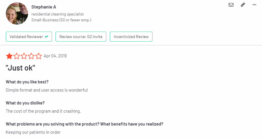Open the three-dots more options menu
This screenshot has height=139, width=262.
[x=254, y=5]
